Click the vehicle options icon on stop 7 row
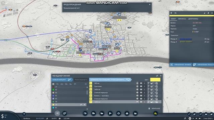 (156, 102)
